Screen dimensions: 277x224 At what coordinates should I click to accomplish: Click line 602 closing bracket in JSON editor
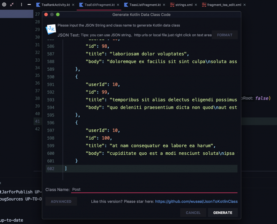(x=66, y=169)
